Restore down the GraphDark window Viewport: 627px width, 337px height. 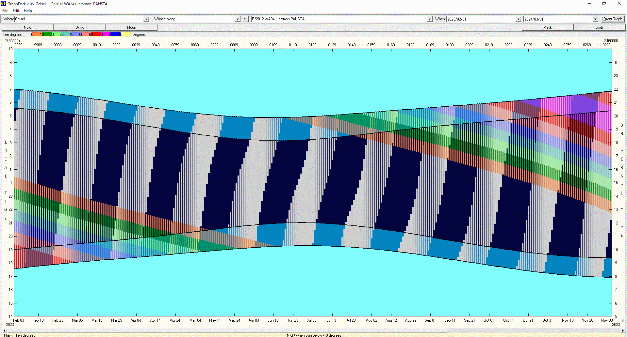pyautogui.click(x=604, y=4)
